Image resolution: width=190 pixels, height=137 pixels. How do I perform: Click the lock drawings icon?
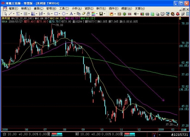click(88, 14)
